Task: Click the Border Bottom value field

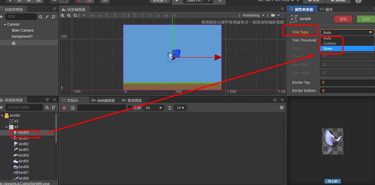Action: coord(347,91)
